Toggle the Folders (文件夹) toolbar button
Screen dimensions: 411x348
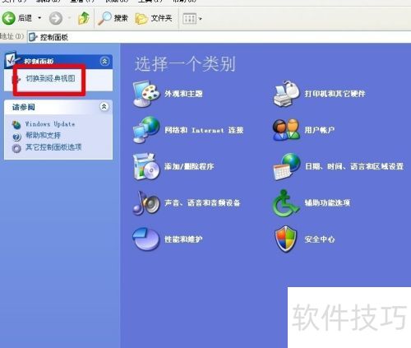tap(154, 18)
